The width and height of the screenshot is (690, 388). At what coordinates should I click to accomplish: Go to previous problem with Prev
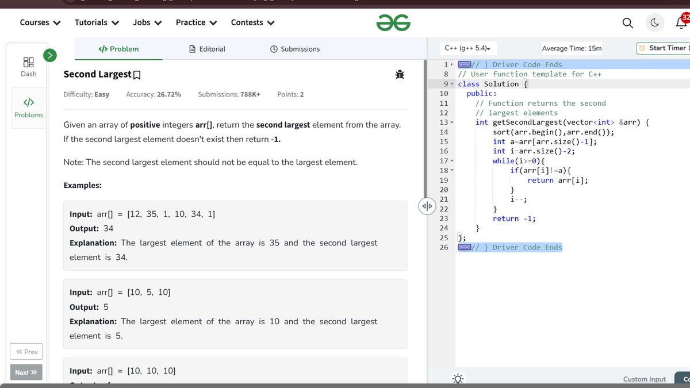click(26, 352)
